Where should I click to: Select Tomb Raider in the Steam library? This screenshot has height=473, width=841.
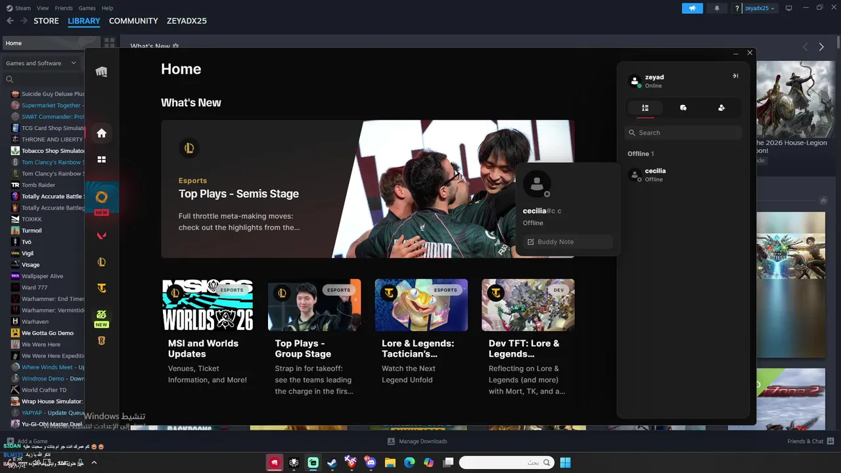point(38,185)
